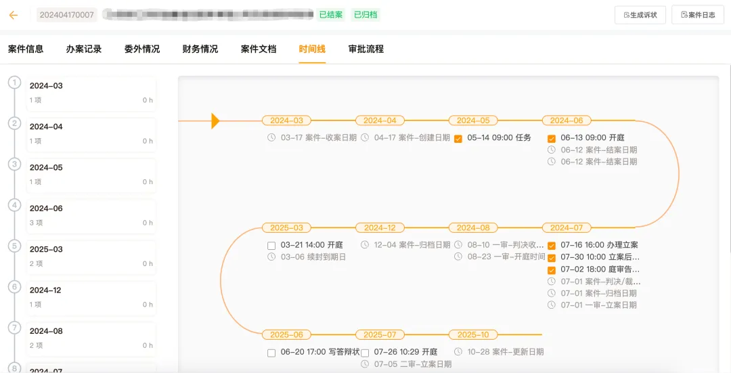Select the 2024-05 card in left list
This screenshot has width=731, height=373.
(x=91, y=175)
